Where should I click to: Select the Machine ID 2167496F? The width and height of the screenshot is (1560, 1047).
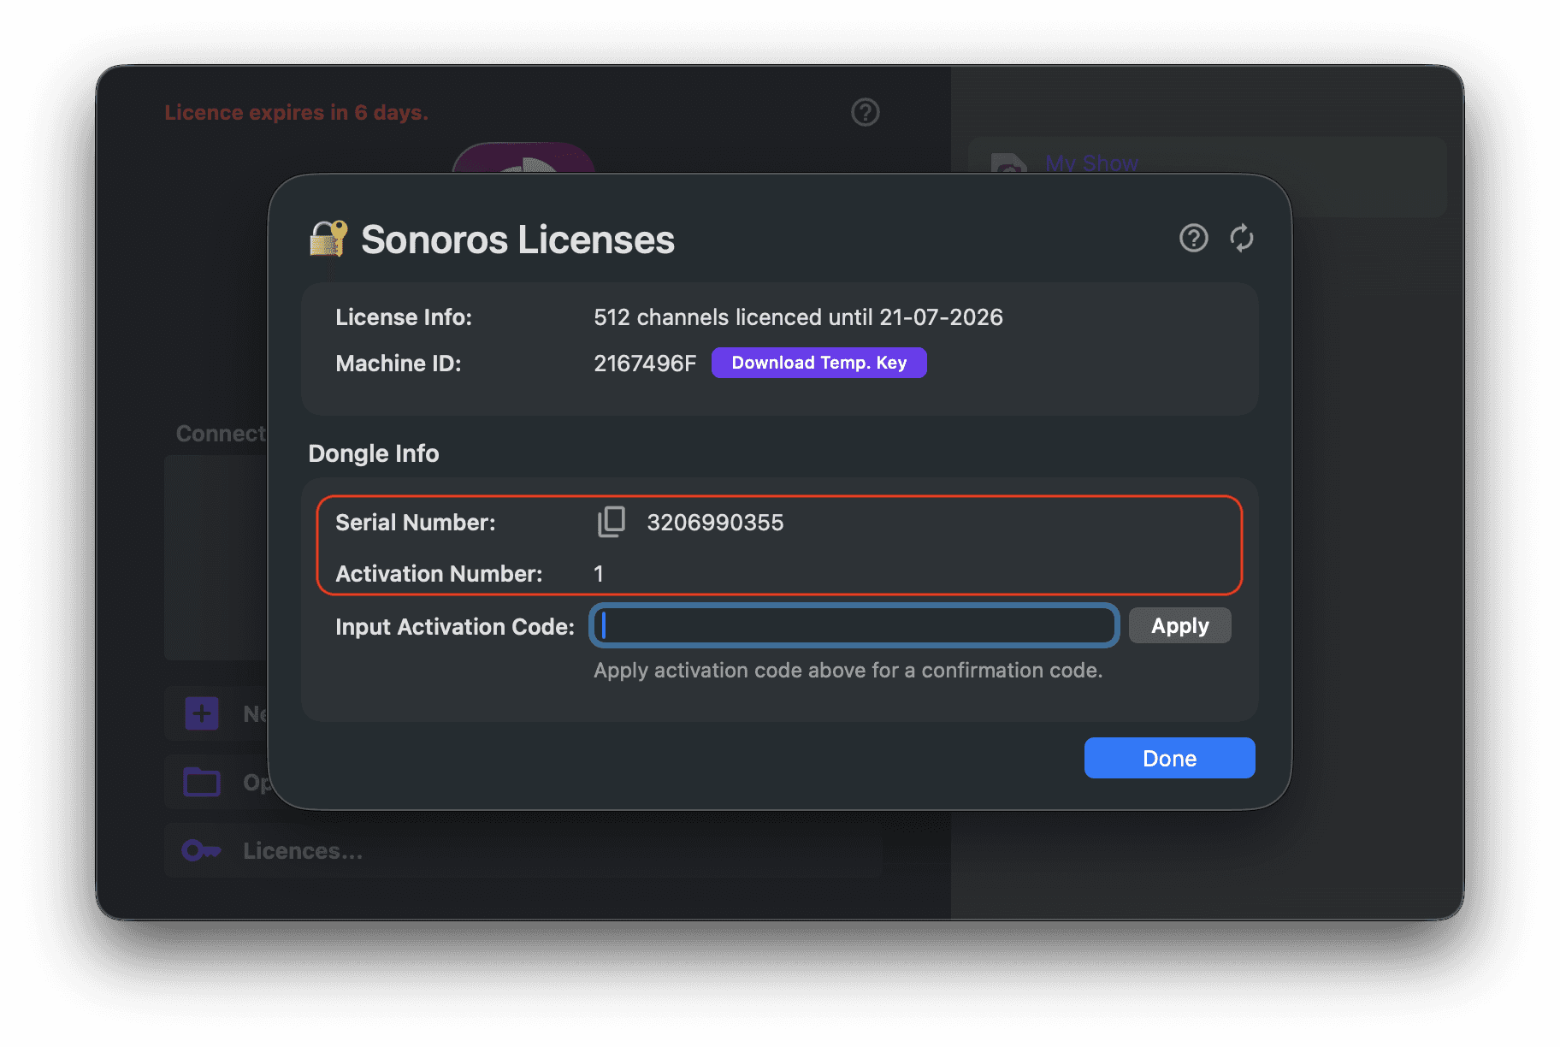click(645, 364)
